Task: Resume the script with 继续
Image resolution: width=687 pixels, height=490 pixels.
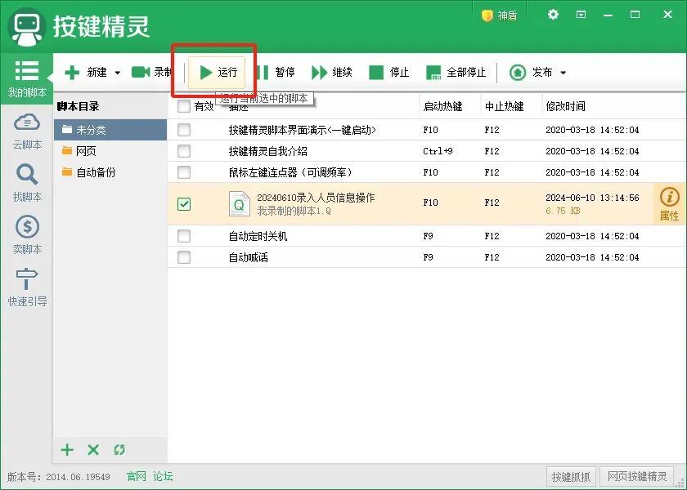Action: coord(332,72)
